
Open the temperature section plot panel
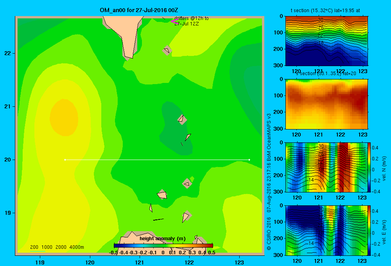click(326, 41)
